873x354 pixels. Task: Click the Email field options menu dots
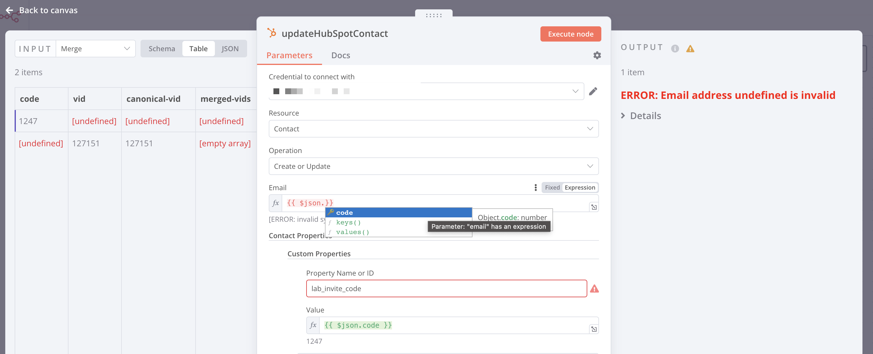(535, 188)
